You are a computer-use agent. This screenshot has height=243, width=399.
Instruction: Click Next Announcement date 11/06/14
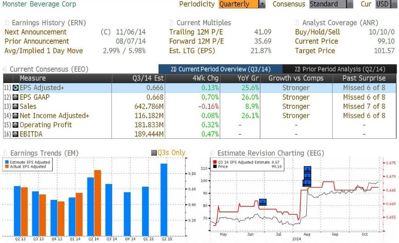(x=131, y=32)
